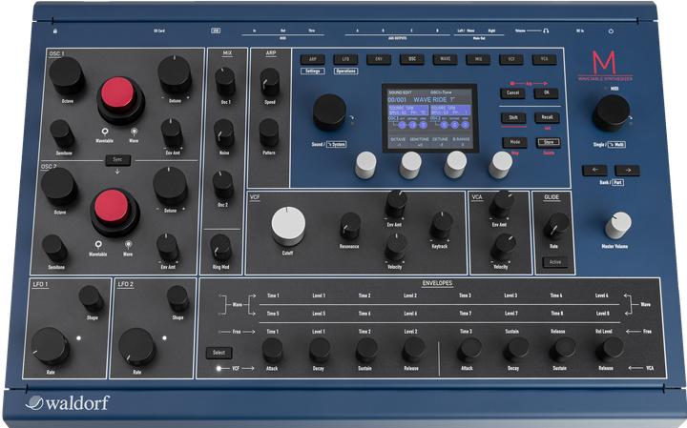Toggle the Mode button
Viewport: 687px width, 428px height.
[x=515, y=143]
